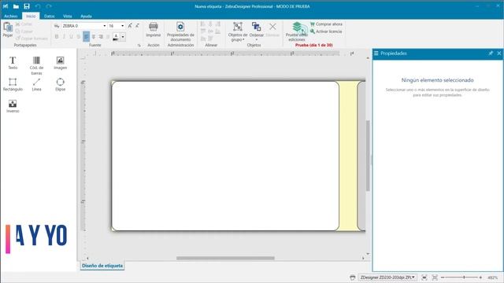Open the ZDesigner ZD230 printer dropdown

(387, 277)
